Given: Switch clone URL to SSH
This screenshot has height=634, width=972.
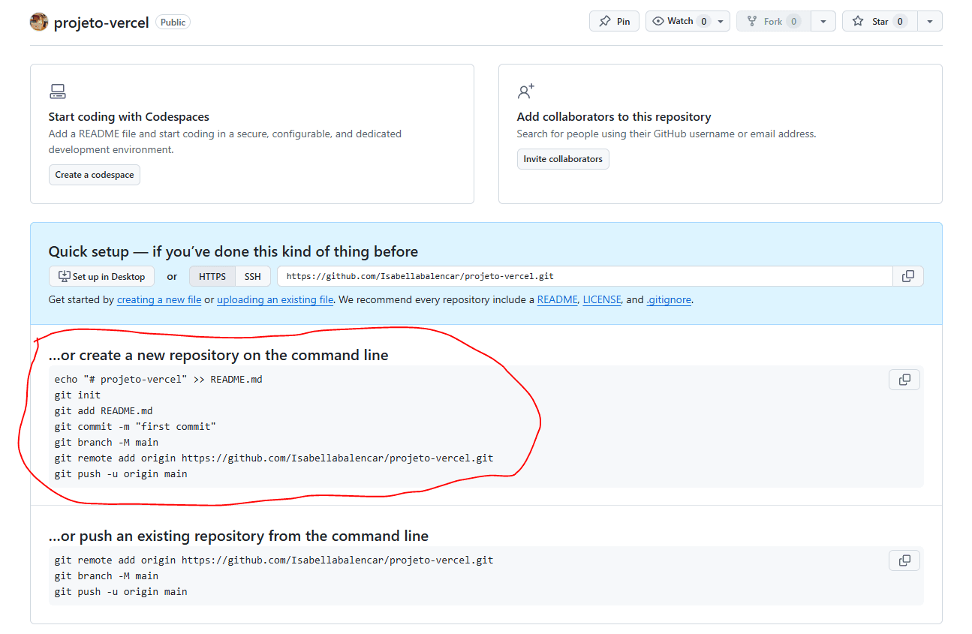Looking at the screenshot, I should (x=252, y=276).
